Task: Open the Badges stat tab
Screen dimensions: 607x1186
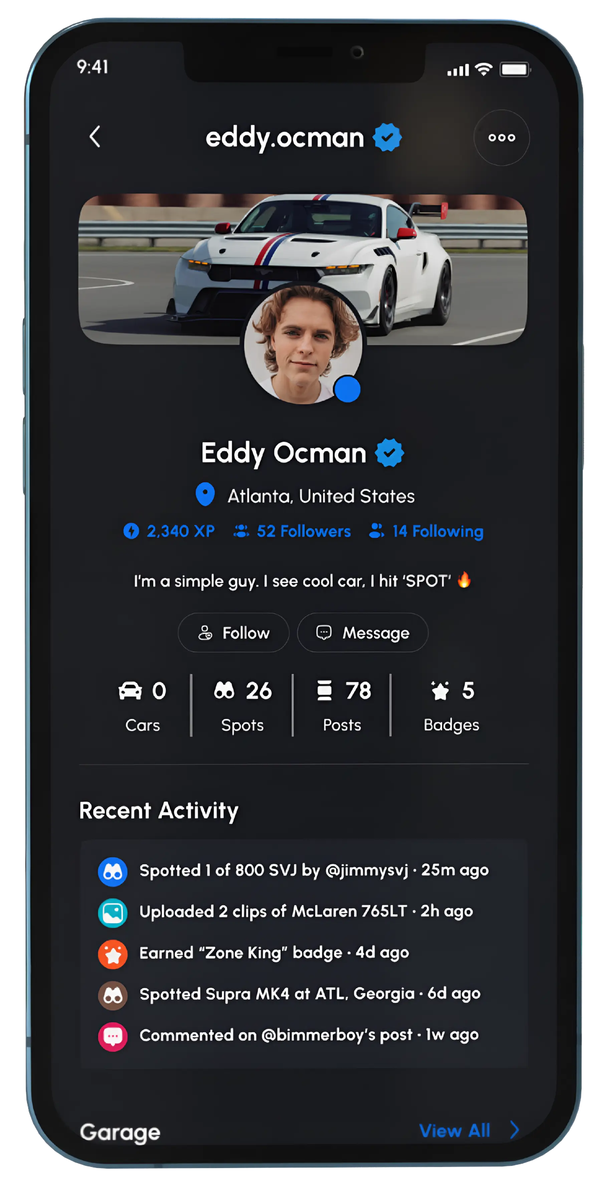Action: click(451, 706)
